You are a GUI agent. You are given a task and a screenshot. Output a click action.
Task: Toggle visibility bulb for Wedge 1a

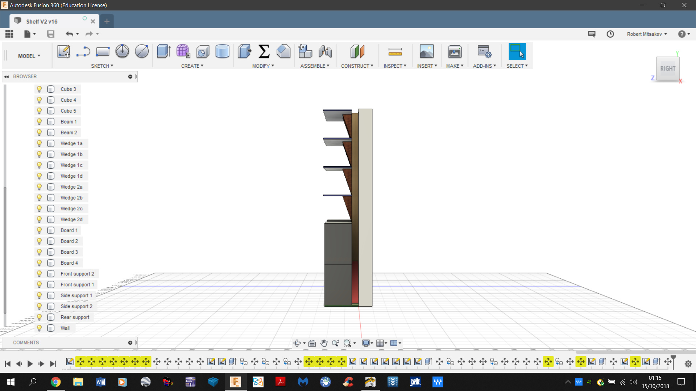pyautogui.click(x=39, y=143)
